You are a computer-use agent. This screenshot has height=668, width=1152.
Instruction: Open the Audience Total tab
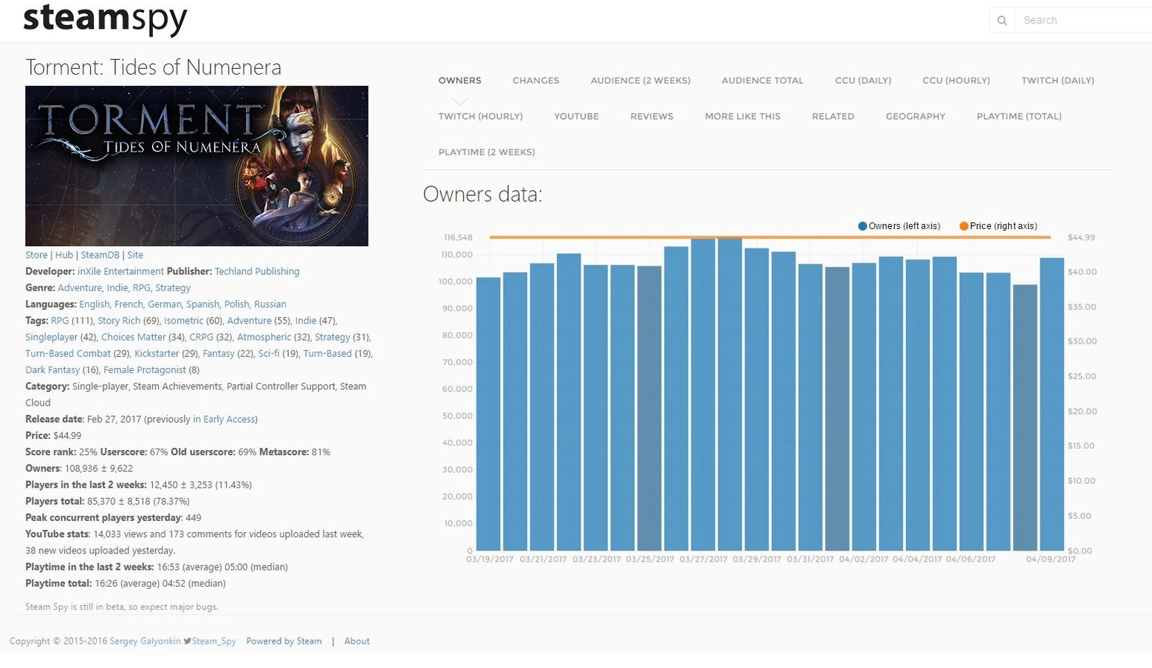762,81
